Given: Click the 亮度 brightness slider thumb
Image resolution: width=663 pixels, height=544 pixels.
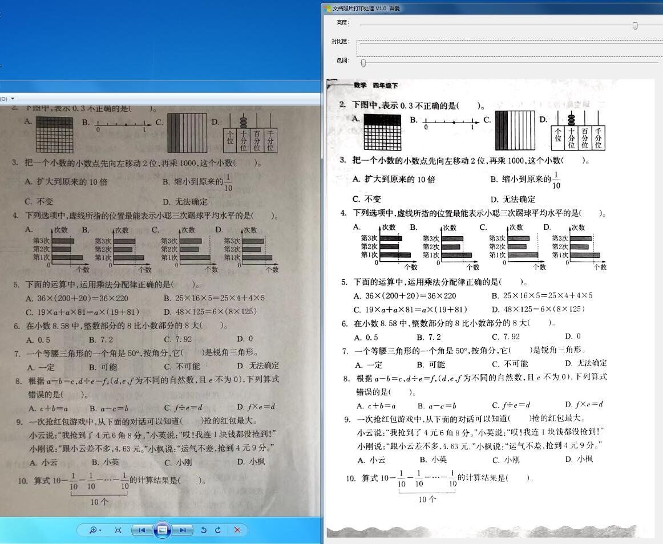Looking at the screenshot, I should pyautogui.click(x=635, y=25).
